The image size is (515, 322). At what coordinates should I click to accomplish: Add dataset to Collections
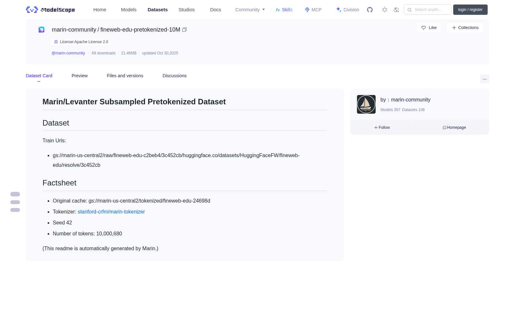[x=465, y=28]
